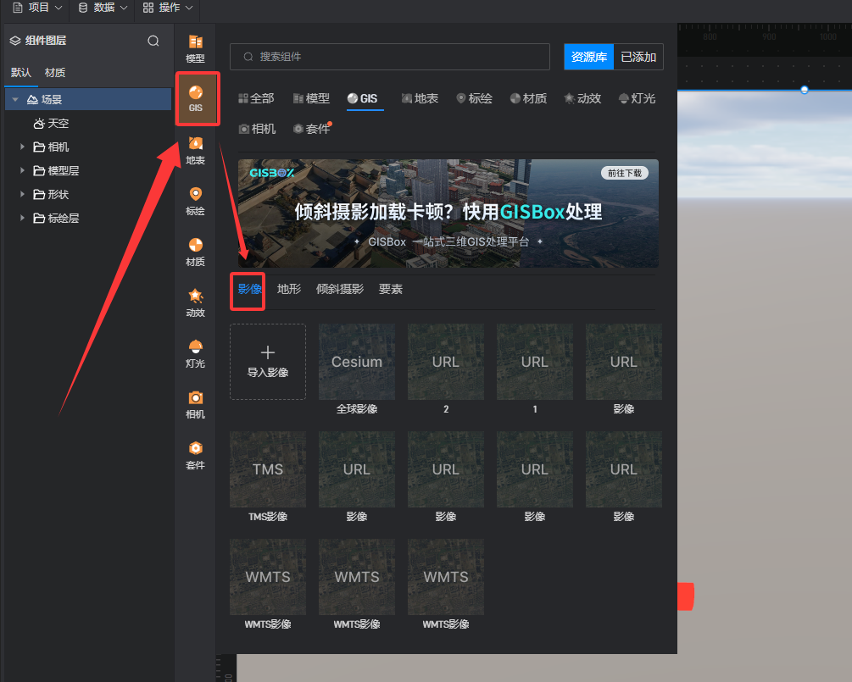This screenshot has width=852, height=682.
Task: Show the 已添加 components list
Action: tap(638, 57)
